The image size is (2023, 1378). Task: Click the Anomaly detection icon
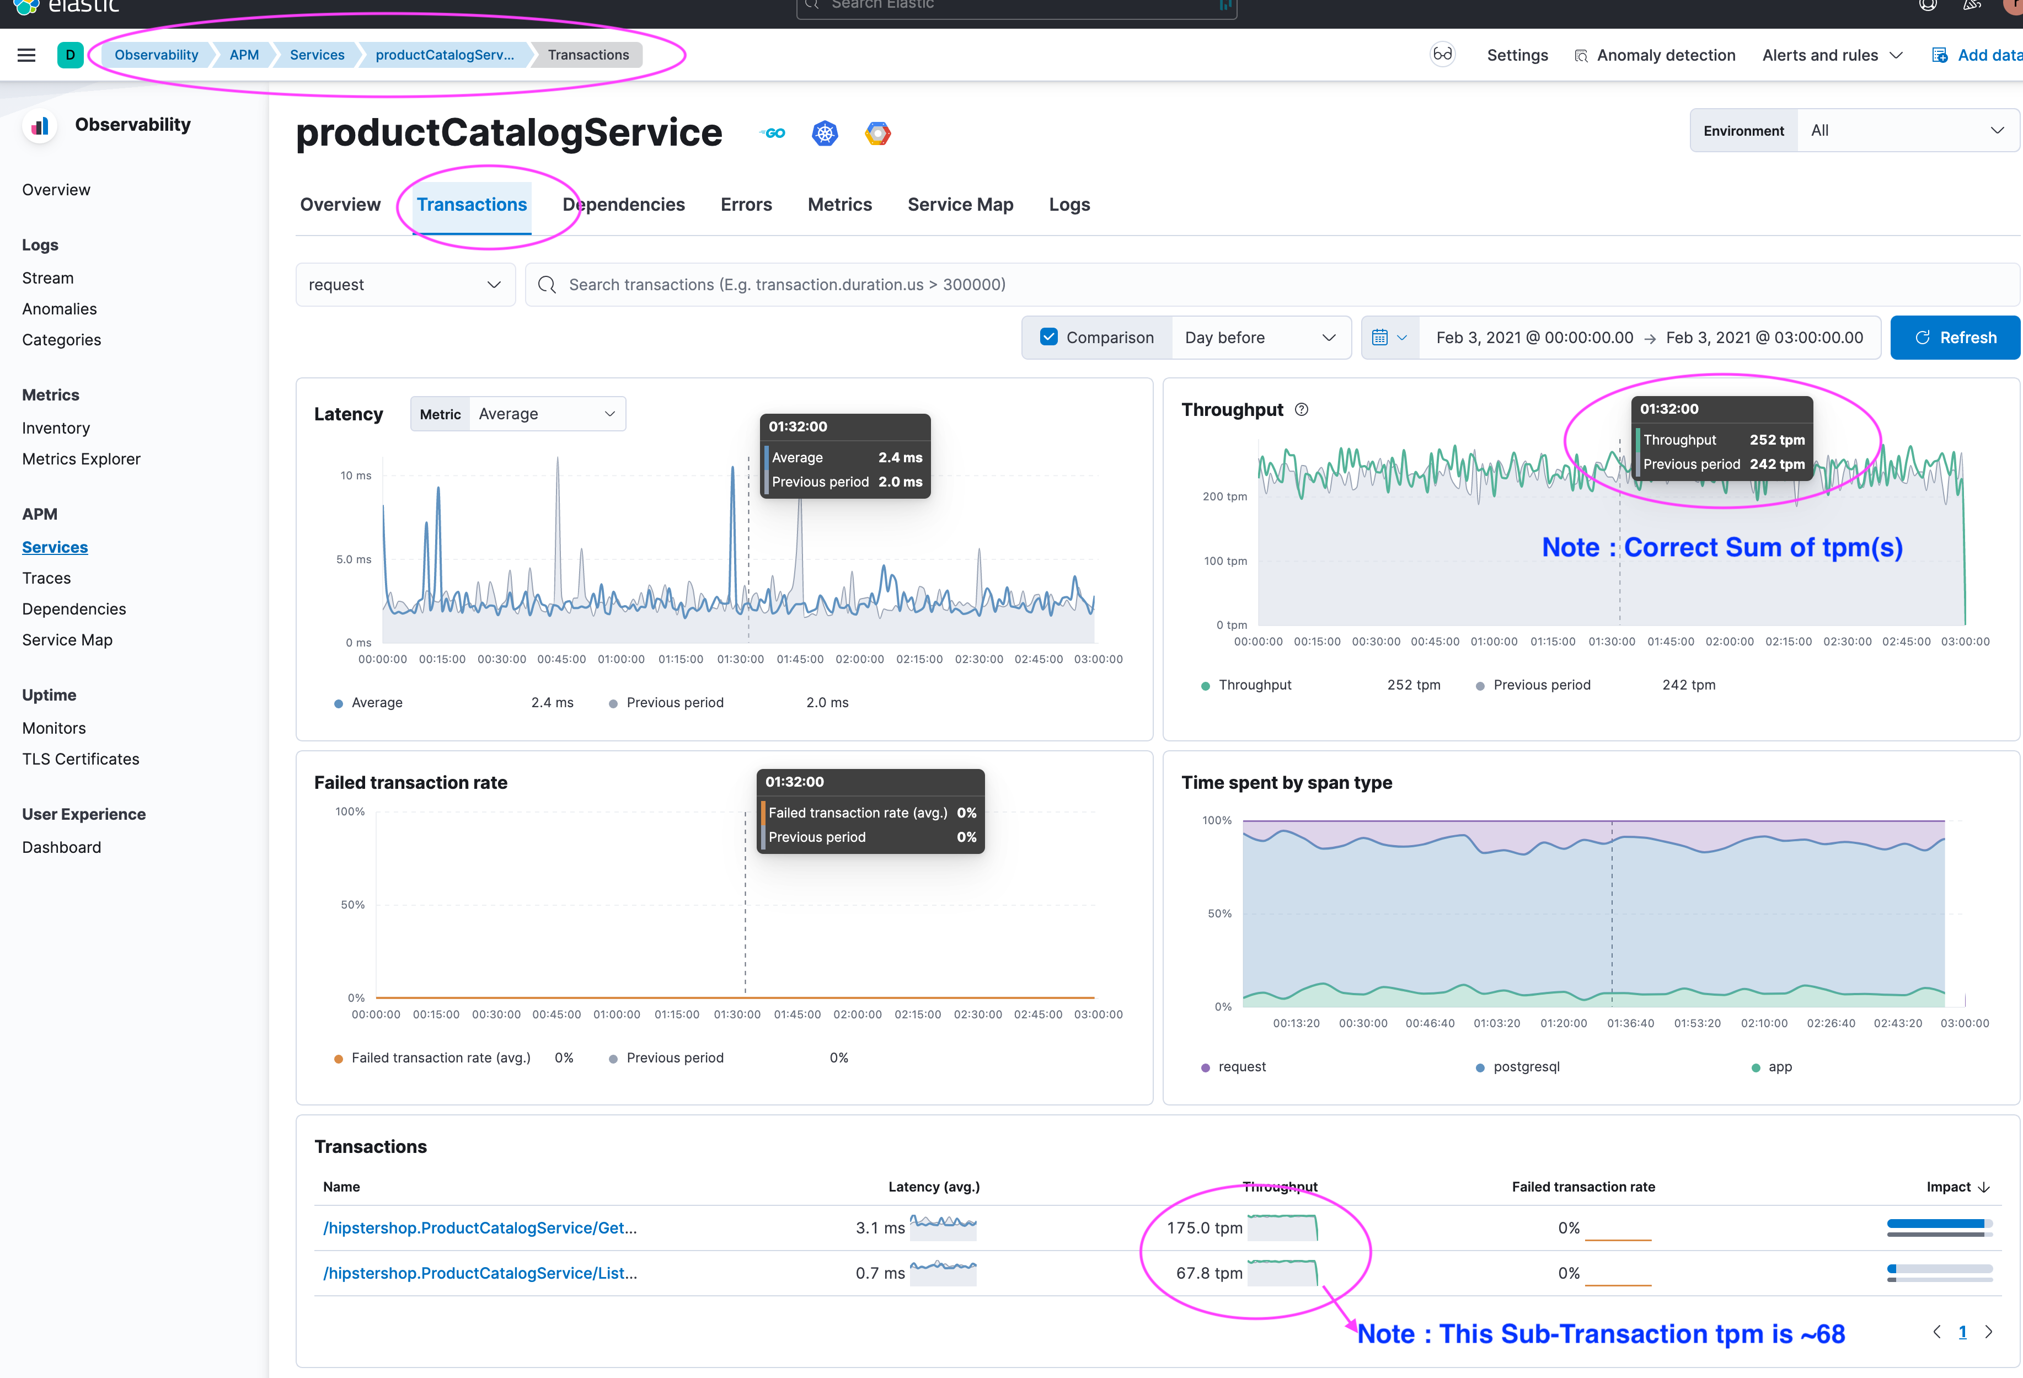(1581, 56)
